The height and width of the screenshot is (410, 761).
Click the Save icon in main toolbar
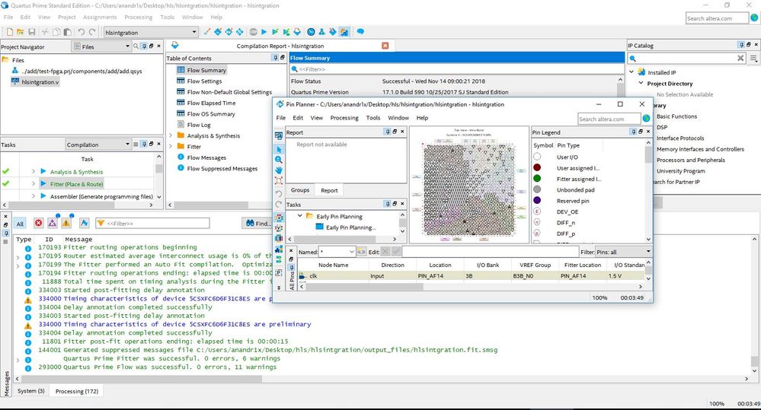(31, 32)
